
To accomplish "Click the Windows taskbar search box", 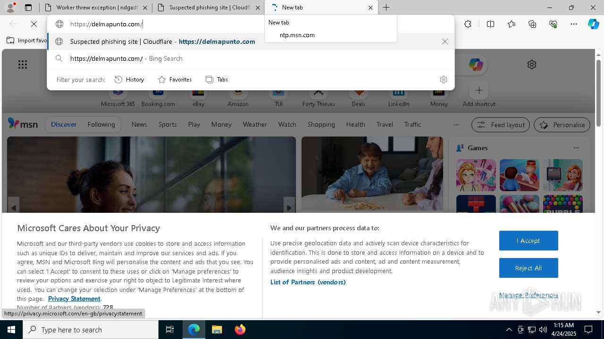I will (x=91, y=330).
